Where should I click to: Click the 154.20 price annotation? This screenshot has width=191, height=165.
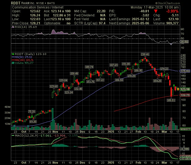[x=157, y=81]
